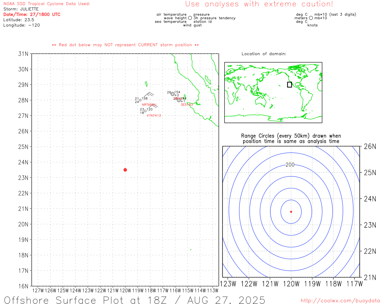Click 'Date/Time: 27/1800 UTC' text
The height and width of the screenshot is (304, 380).
tap(32, 14)
